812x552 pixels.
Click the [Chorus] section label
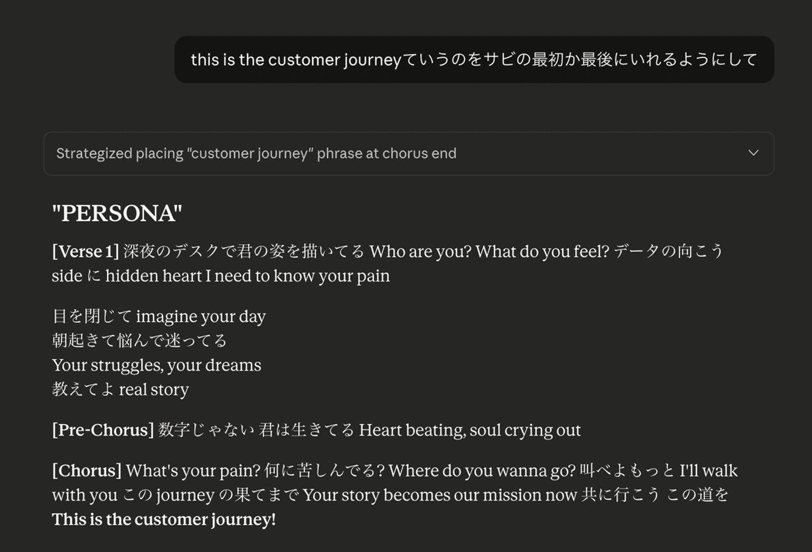(87, 471)
